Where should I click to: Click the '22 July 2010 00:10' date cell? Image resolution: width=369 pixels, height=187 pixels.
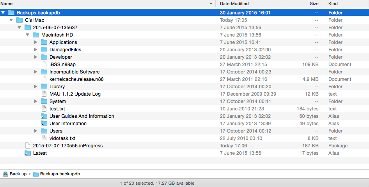[x=241, y=138]
